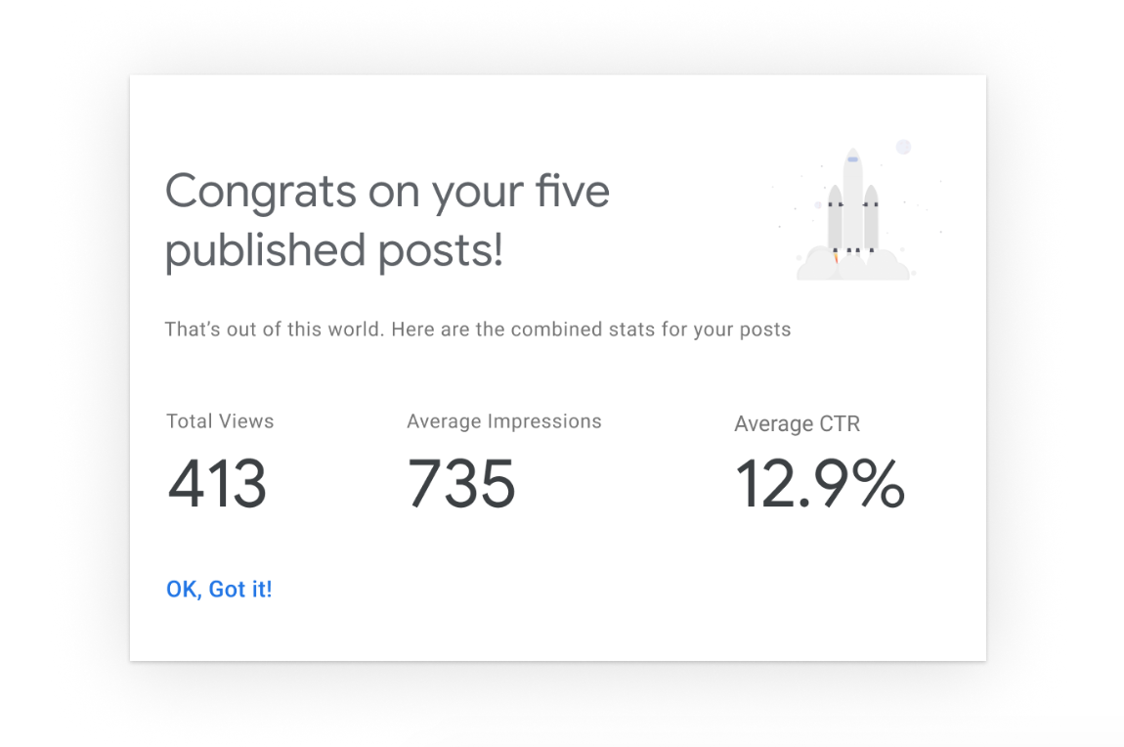Select the Average Impressions label
This screenshot has width=1124, height=747.
504,421
